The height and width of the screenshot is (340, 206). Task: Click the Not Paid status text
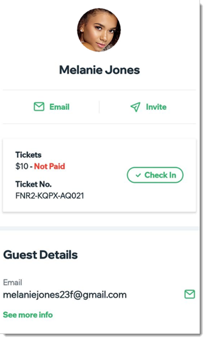point(50,166)
